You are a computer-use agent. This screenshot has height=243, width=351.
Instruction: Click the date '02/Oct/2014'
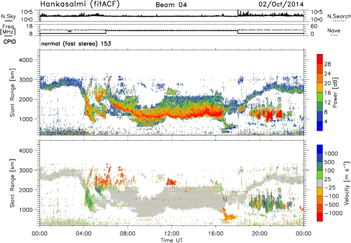click(281, 4)
